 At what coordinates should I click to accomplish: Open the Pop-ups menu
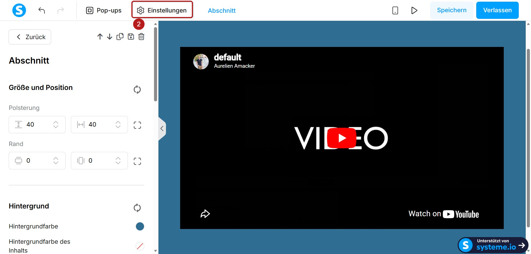(x=104, y=11)
